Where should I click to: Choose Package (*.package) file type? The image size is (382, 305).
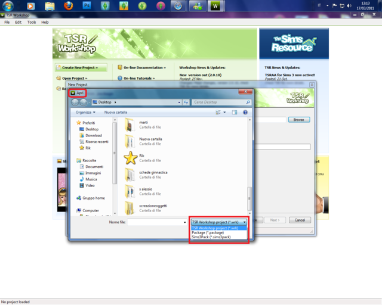pos(219,232)
